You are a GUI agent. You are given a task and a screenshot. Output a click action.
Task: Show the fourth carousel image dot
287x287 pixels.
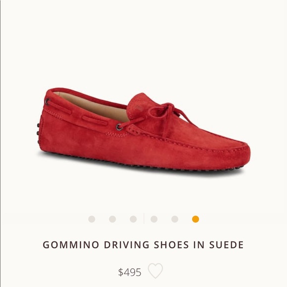coord(154,219)
